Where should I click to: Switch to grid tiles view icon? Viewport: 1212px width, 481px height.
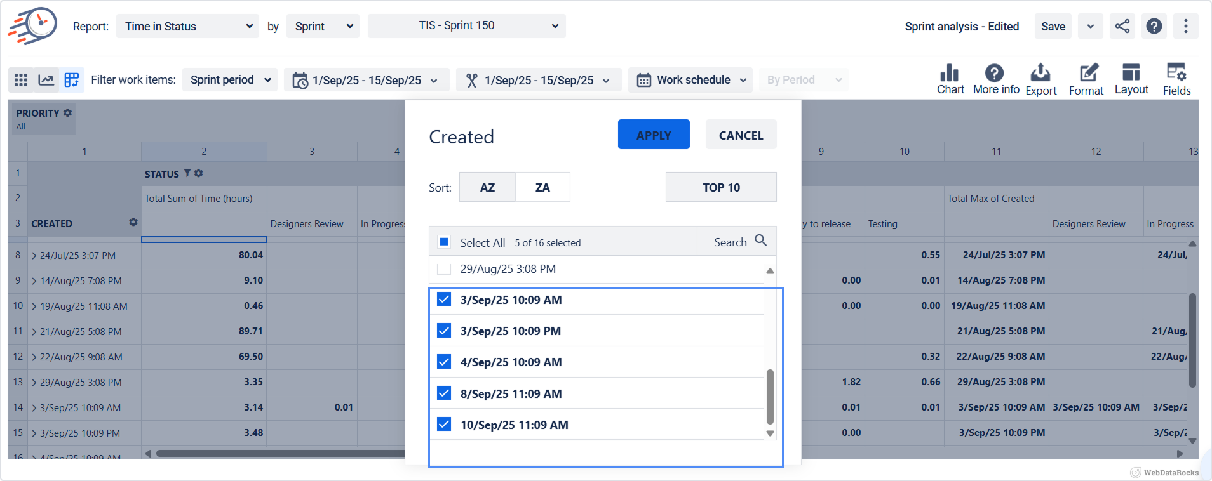pos(21,80)
